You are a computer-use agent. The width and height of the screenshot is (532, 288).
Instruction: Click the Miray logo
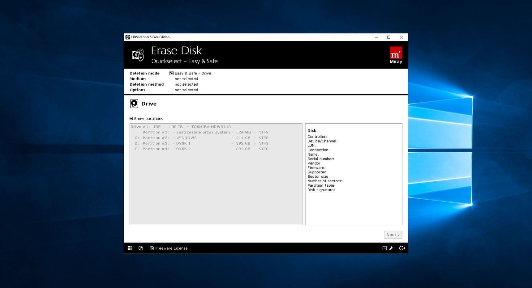tap(396, 55)
